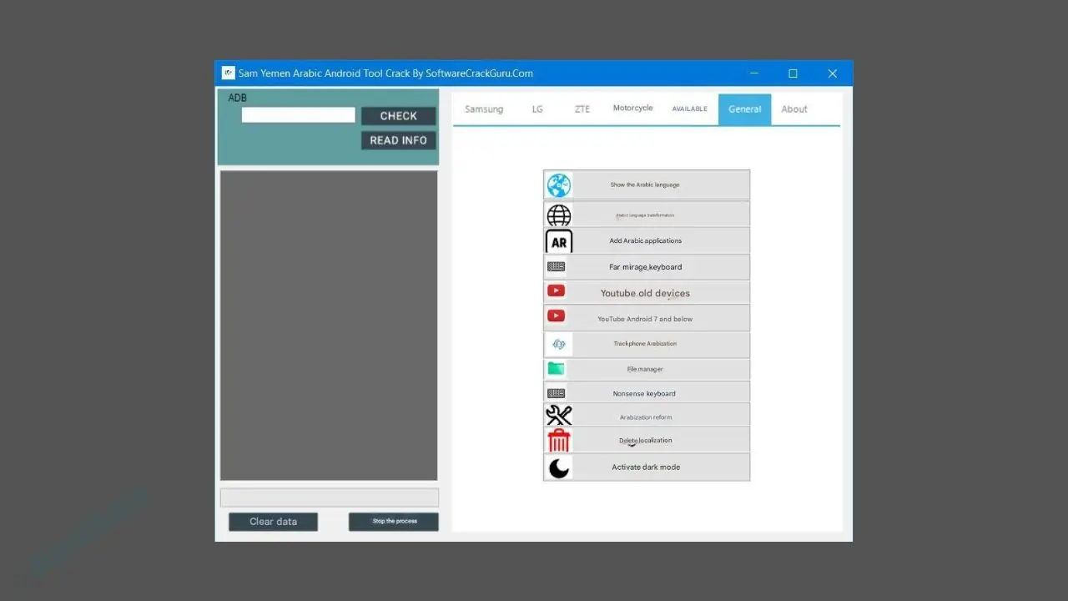Image resolution: width=1068 pixels, height=601 pixels.
Task: Open the Samsung tab
Action: 484,109
